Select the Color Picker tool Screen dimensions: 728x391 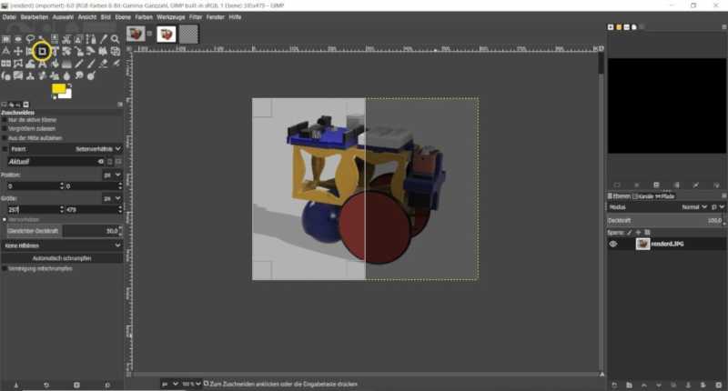point(103,39)
